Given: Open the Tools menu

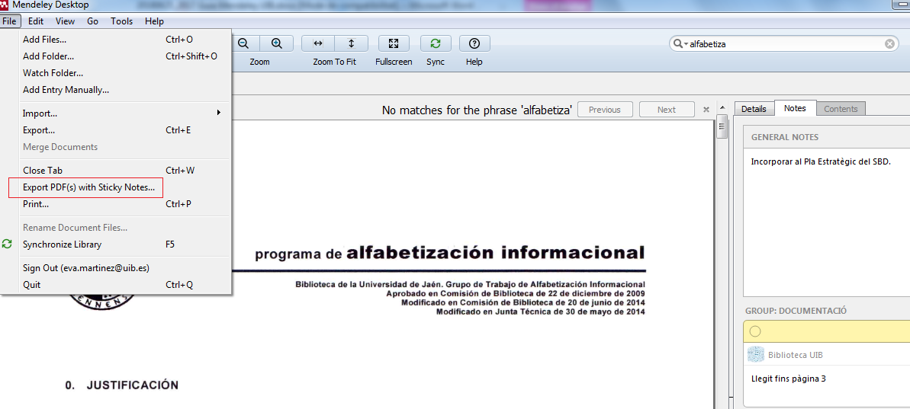Looking at the screenshot, I should pyautogui.click(x=122, y=21).
